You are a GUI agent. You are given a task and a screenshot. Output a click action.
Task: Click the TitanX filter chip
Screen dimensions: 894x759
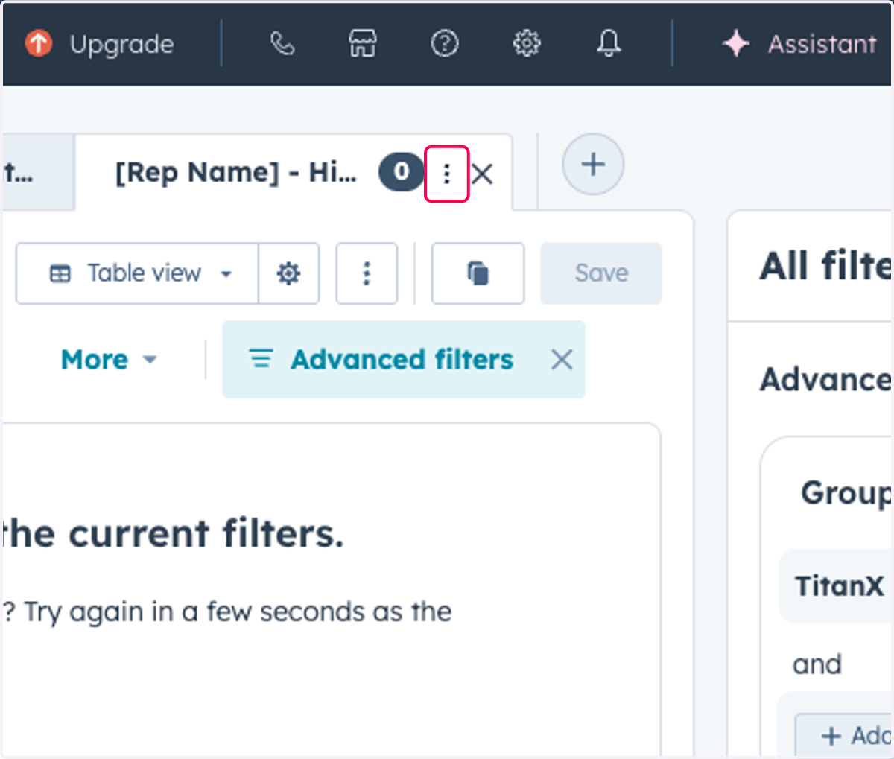837,586
